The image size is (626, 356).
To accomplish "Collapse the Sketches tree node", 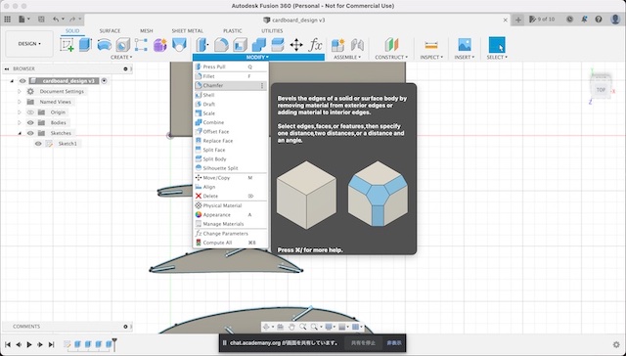I will 20,133.
